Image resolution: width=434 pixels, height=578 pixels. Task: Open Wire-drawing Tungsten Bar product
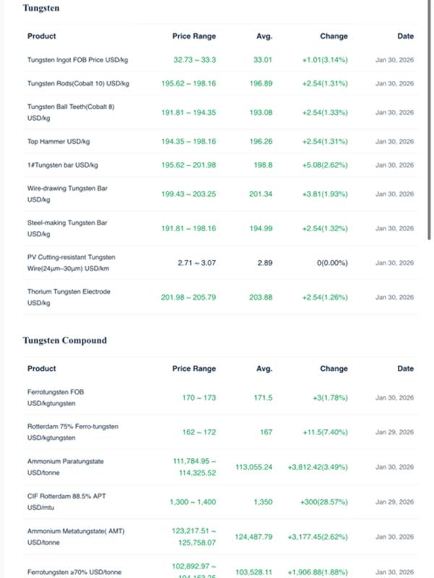click(67, 194)
